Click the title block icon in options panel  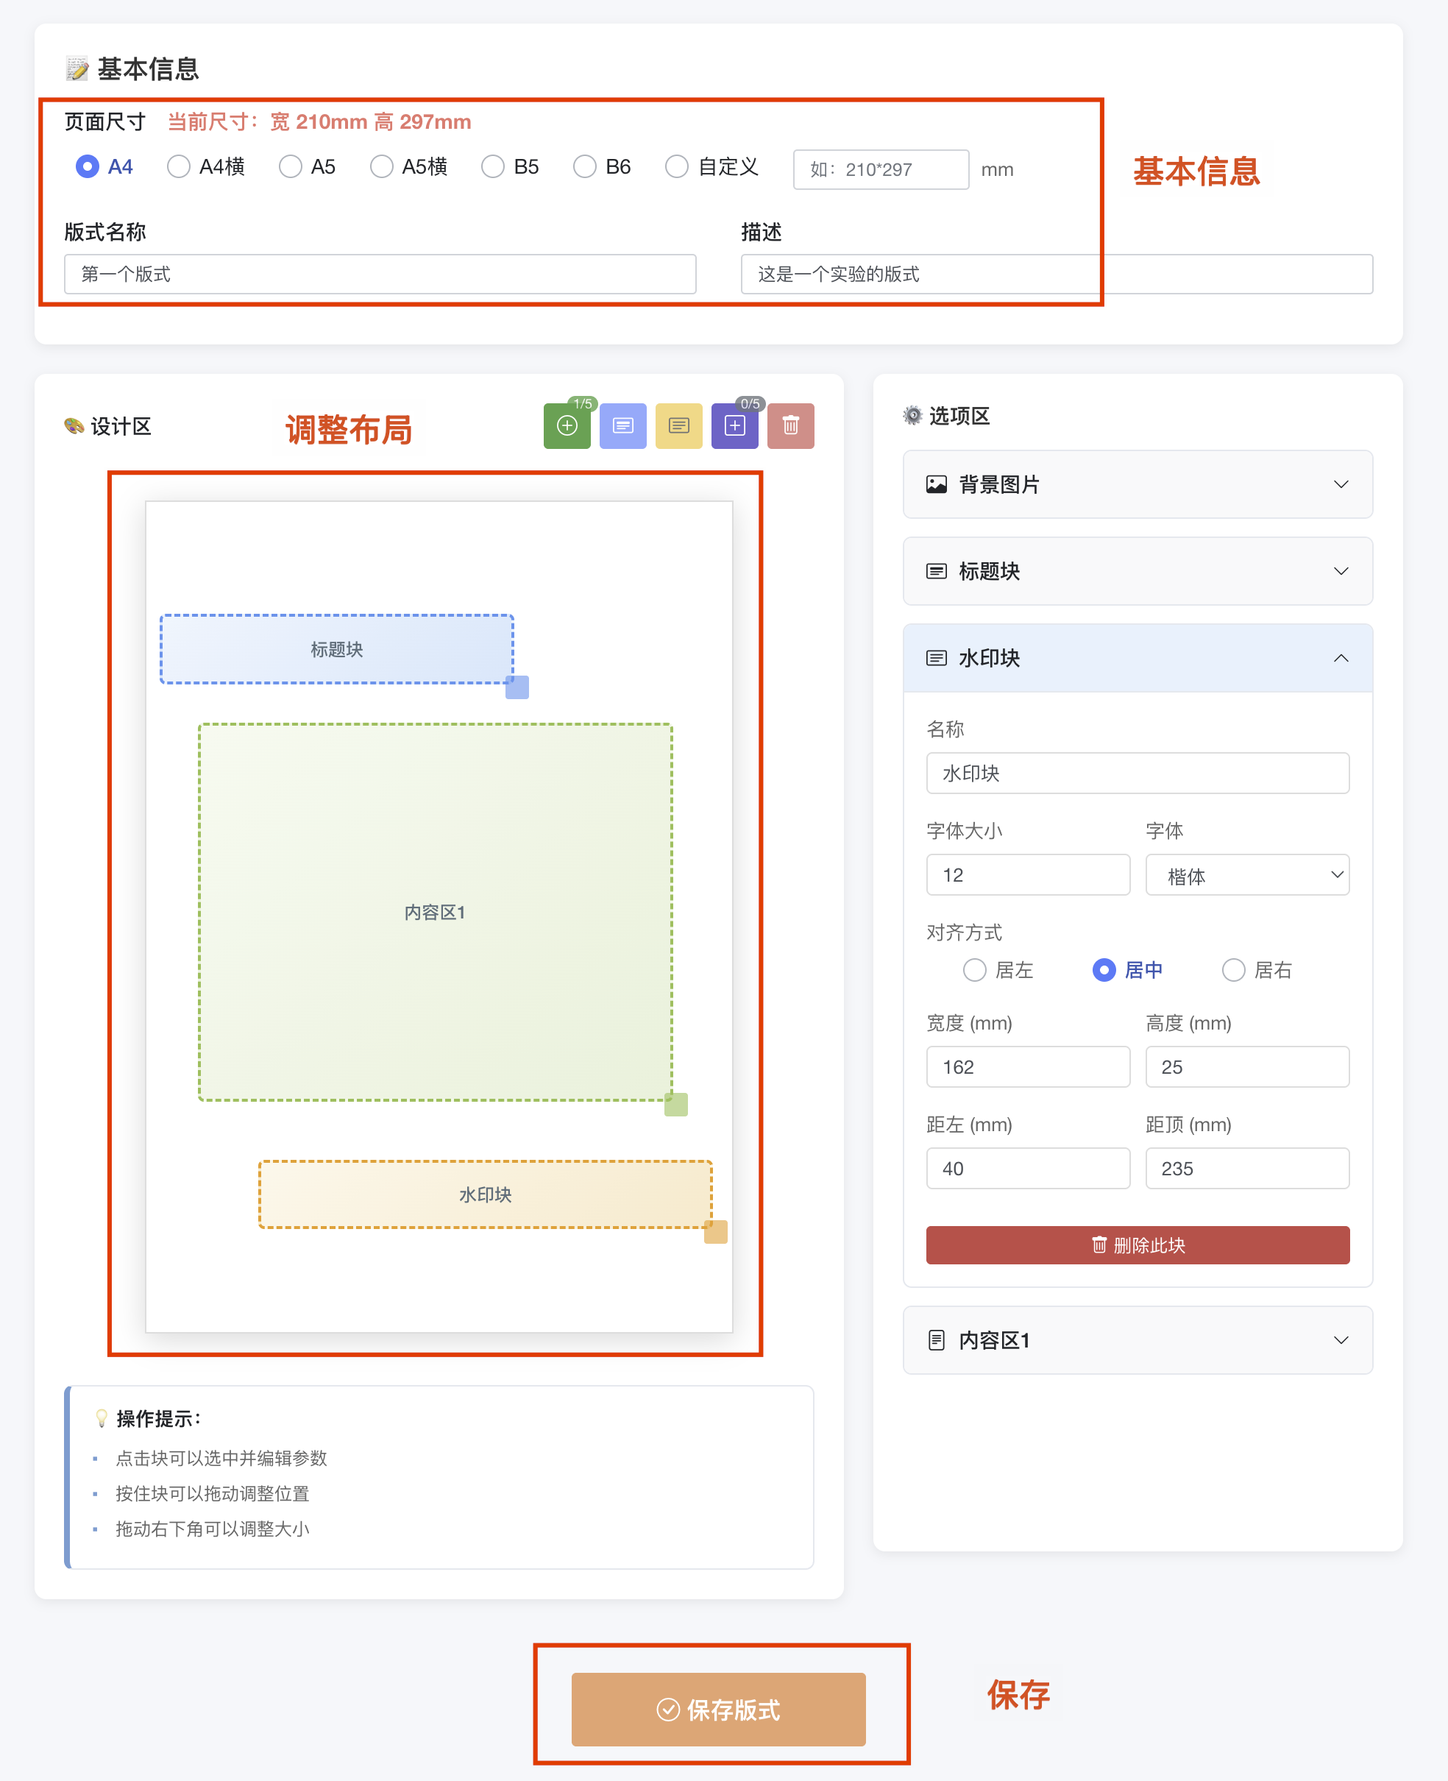[936, 570]
